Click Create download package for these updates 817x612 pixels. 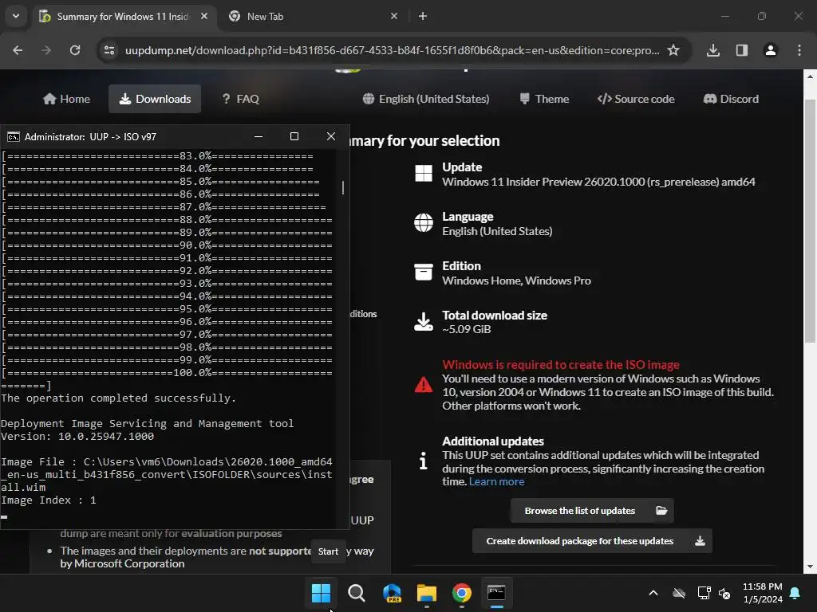(592, 541)
